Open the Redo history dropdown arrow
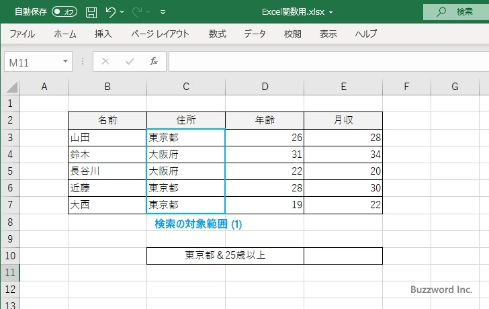The width and height of the screenshot is (489, 309). click(x=148, y=12)
